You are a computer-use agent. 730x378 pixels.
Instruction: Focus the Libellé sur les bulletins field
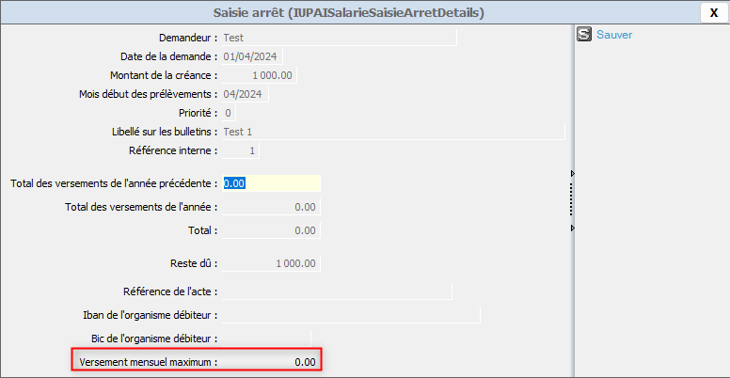[x=392, y=132]
